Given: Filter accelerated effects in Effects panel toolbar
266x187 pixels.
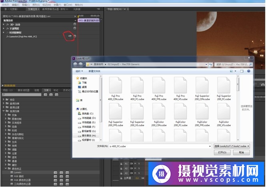Looking at the screenshot, I should coord(45,95).
